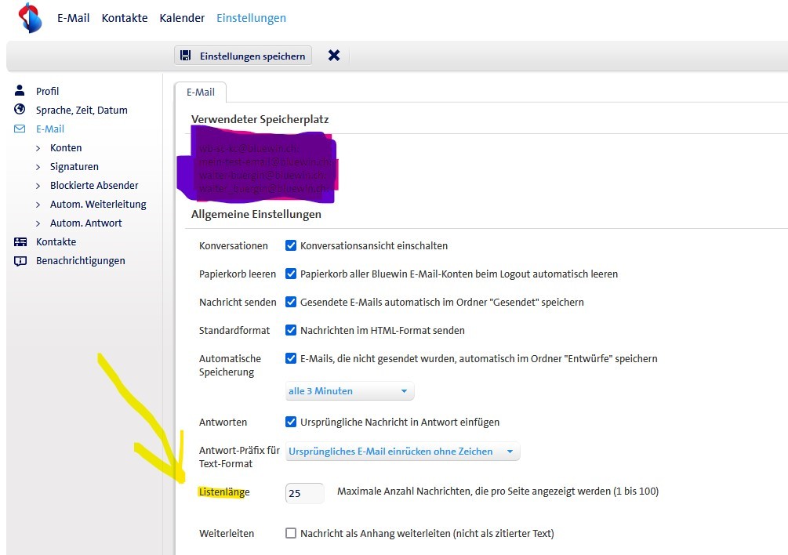Click the floppy disk save icon
This screenshot has height=555, width=788.
(x=186, y=56)
